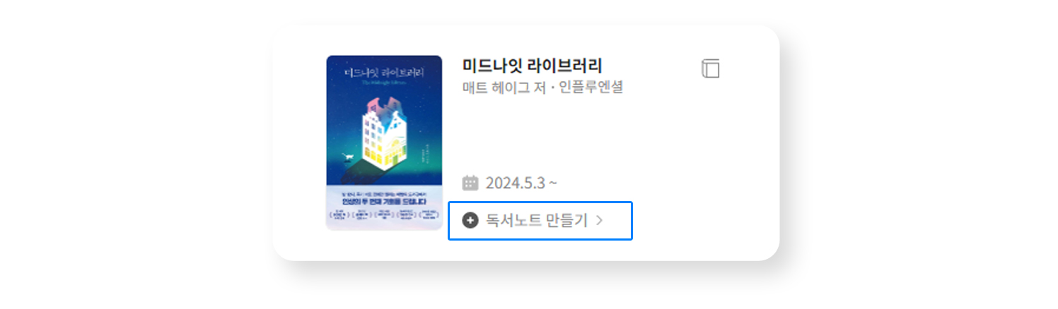Click the plus circle icon before 독서노트 만들기
The height and width of the screenshot is (309, 1058).
click(470, 220)
